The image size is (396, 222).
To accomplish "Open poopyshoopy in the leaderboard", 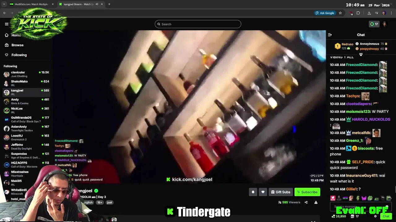I will click(x=371, y=49).
